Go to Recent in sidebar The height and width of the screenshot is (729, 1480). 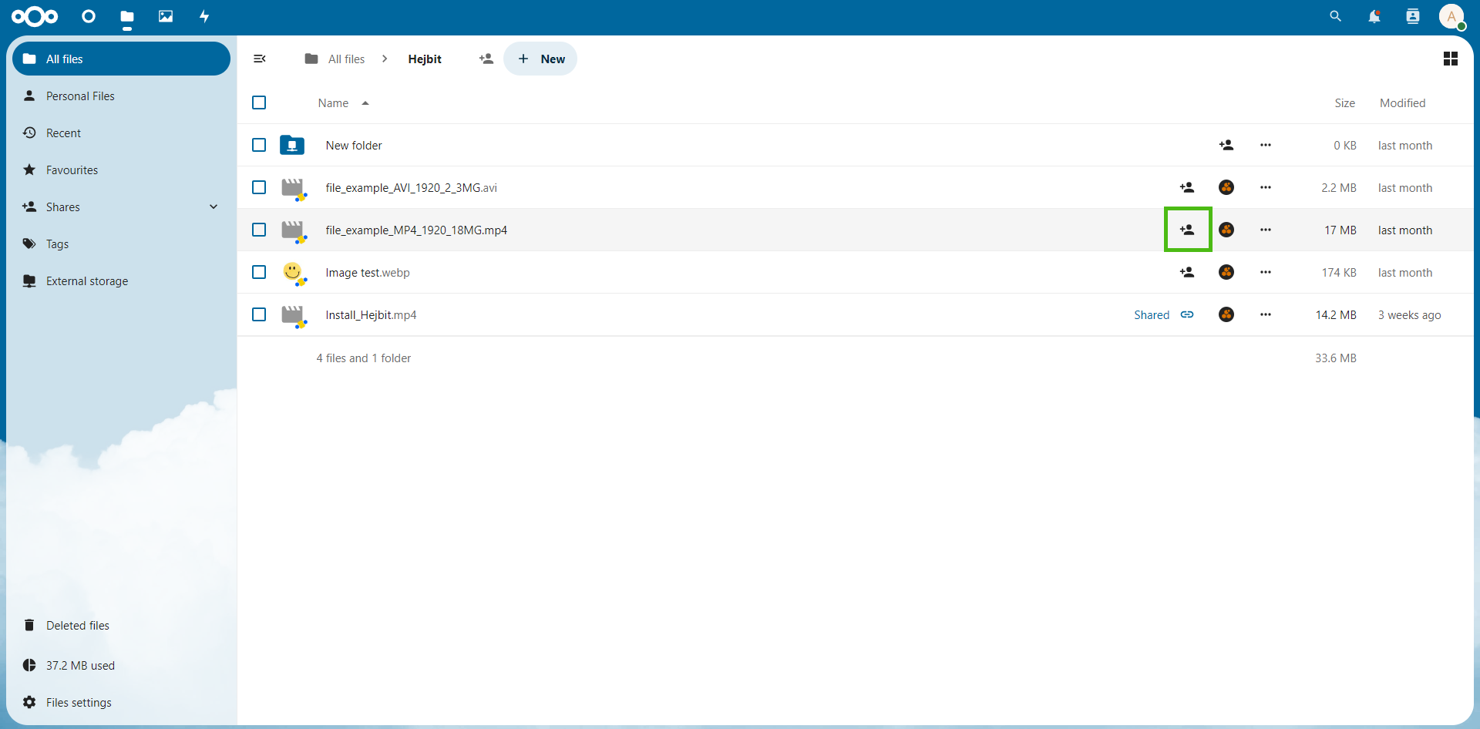click(x=63, y=133)
